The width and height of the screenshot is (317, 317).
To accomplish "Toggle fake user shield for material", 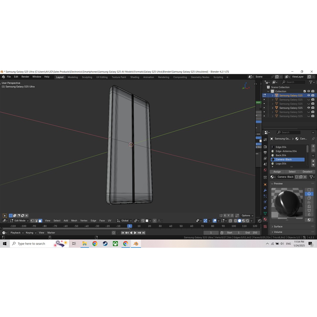I will (x=296, y=177).
